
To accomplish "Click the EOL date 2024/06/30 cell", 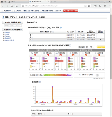I will pyautogui.click(x=81, y=35).
